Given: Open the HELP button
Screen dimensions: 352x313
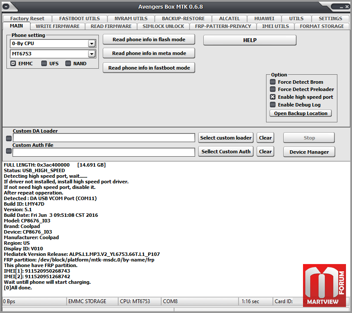Looking at the screenshot, I should [250, 40].
